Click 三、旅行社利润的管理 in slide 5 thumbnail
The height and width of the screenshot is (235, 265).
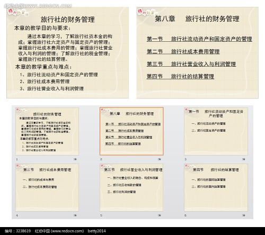pos(121,192)
